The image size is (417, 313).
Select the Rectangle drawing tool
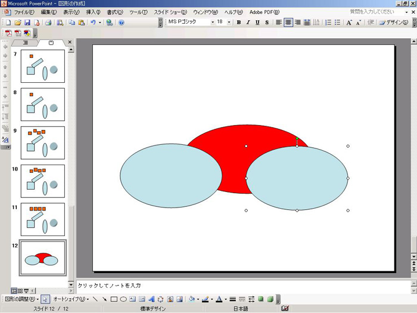(x=114, y=299)
